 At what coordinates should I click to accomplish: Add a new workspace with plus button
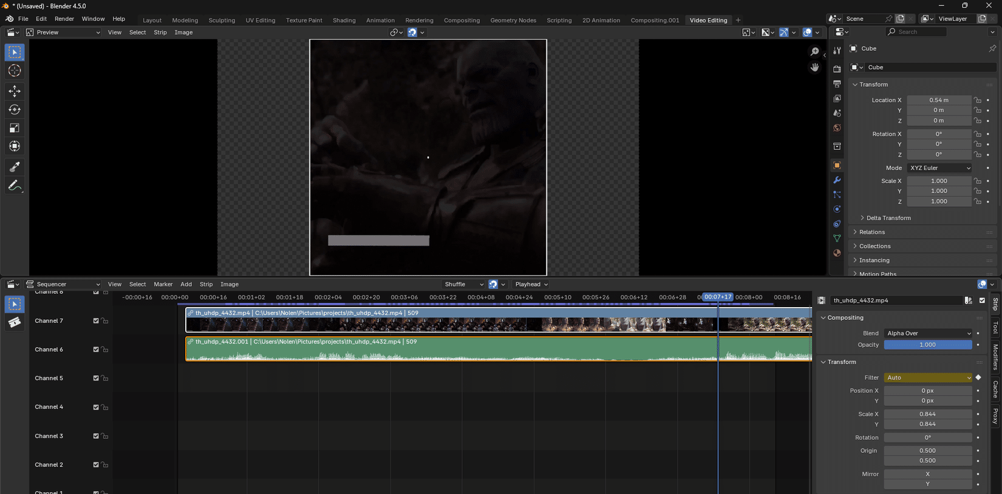(738, 21)
